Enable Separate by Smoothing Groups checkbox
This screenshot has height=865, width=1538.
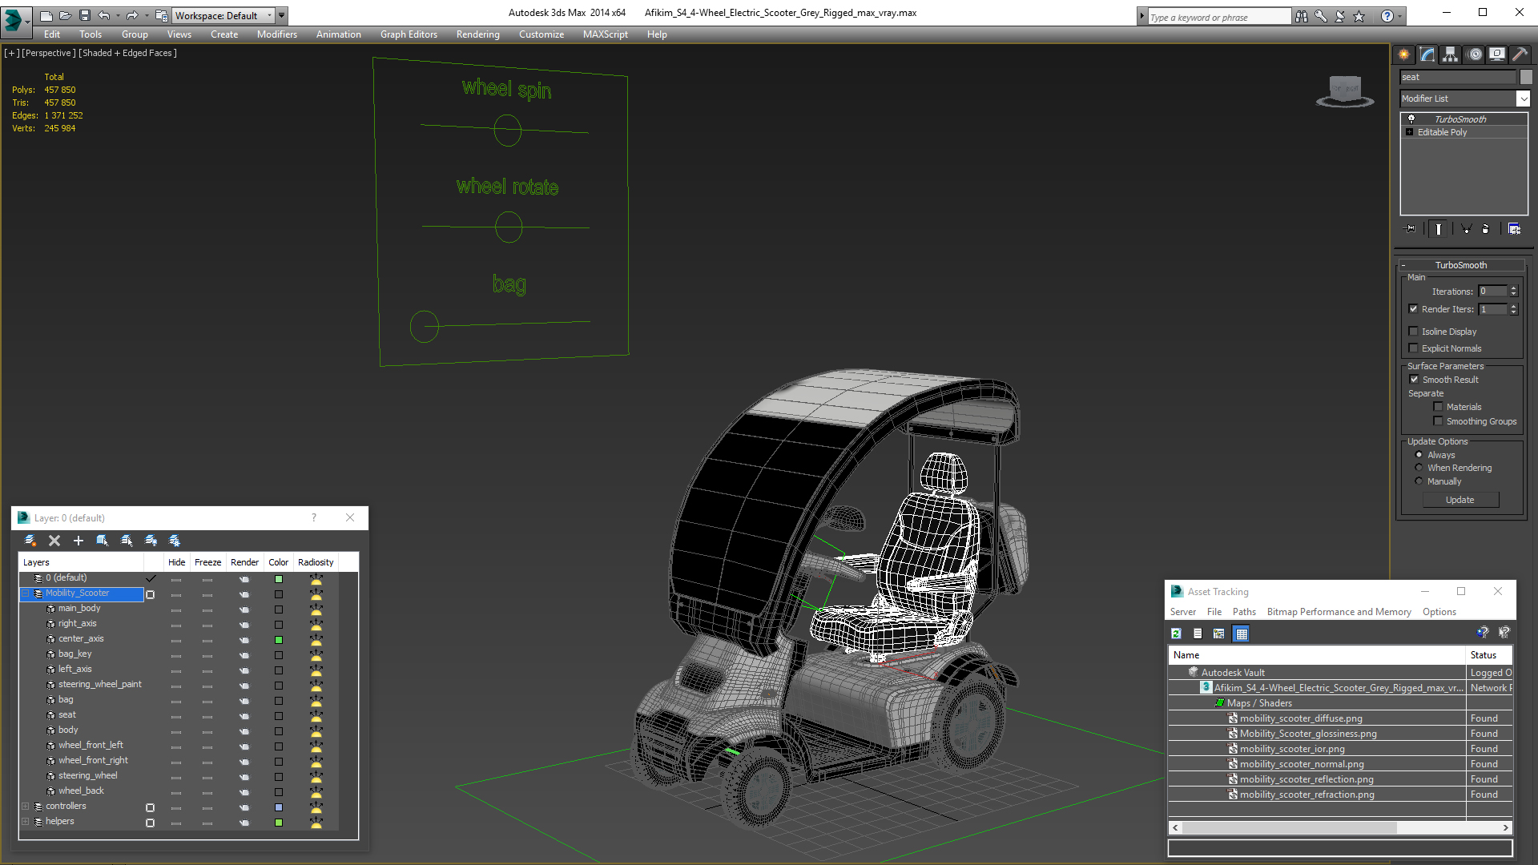click(1438, 421)
